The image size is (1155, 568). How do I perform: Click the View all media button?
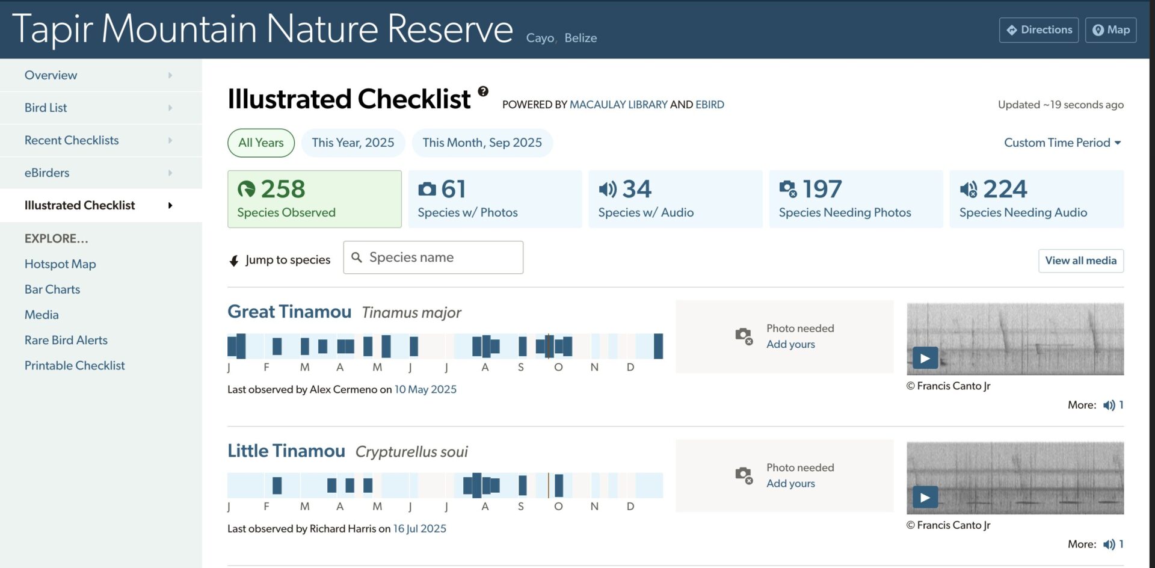[x=1080, y=261]
